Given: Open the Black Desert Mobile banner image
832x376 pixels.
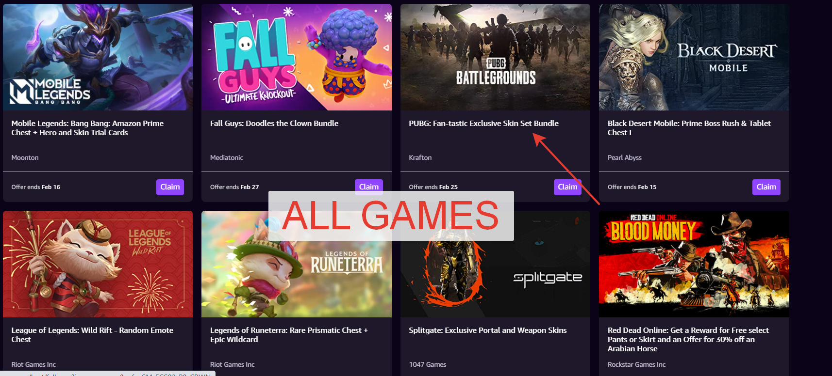Looking at the screenshot, I should pos(694,57).
